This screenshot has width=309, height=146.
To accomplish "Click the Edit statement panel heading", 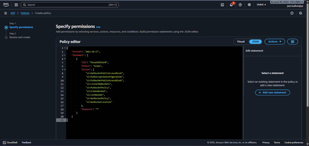I will 254,51.
